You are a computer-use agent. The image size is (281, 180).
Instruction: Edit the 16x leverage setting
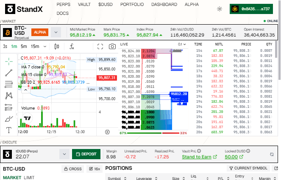[x=95, y=169]
